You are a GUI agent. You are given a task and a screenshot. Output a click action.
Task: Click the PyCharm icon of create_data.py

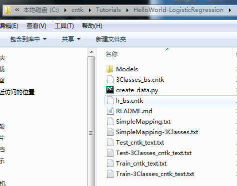point(110,90)
